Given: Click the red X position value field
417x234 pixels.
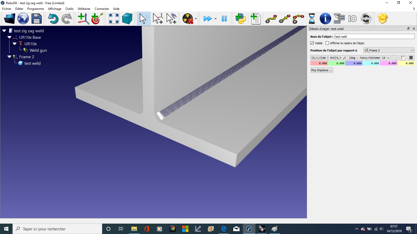Looking at the screenshot, I should pyautogui.click(x=319, y=63).
